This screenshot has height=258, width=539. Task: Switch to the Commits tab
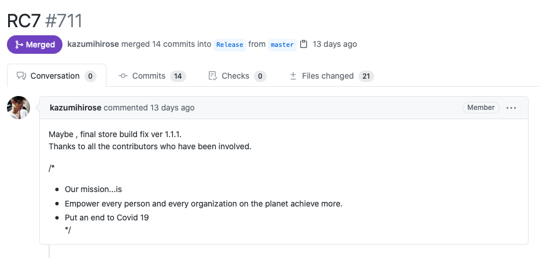152,76
